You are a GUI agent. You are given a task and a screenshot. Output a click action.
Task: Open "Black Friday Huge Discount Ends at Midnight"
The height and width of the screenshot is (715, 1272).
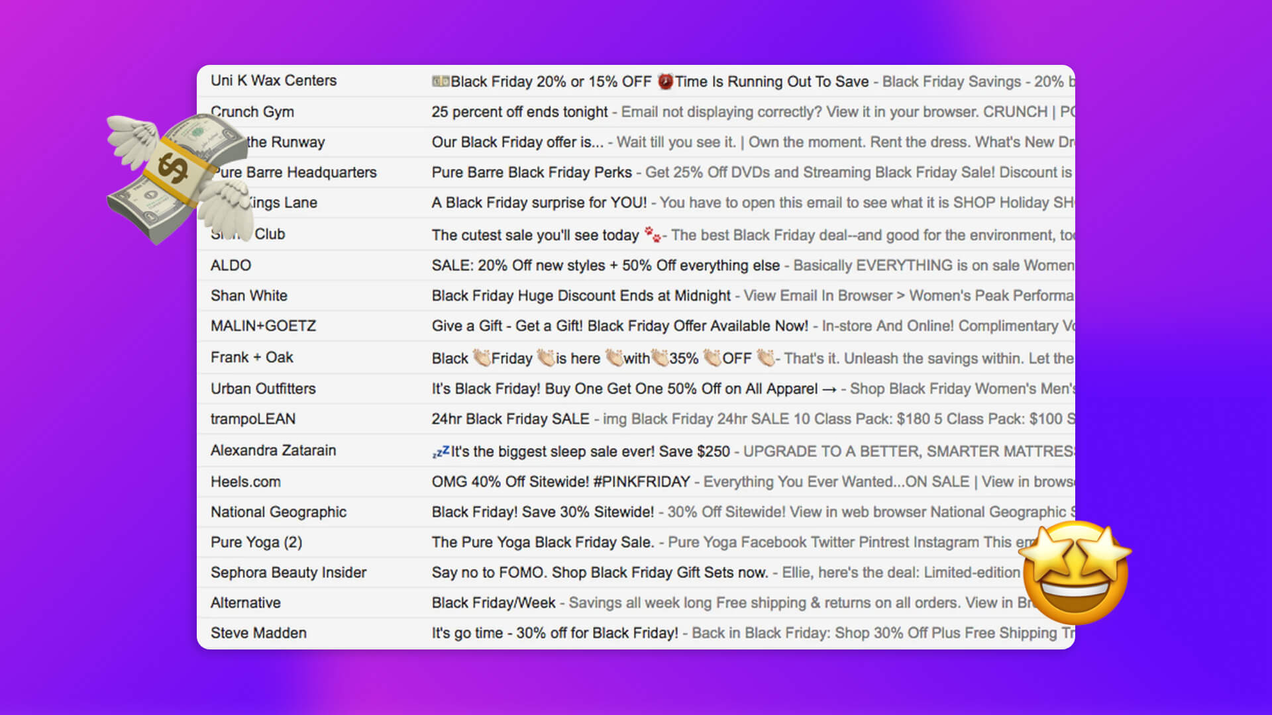[581, 296]
